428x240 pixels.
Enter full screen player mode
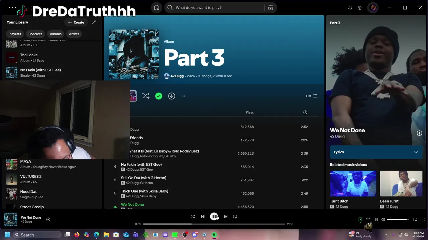423,219
